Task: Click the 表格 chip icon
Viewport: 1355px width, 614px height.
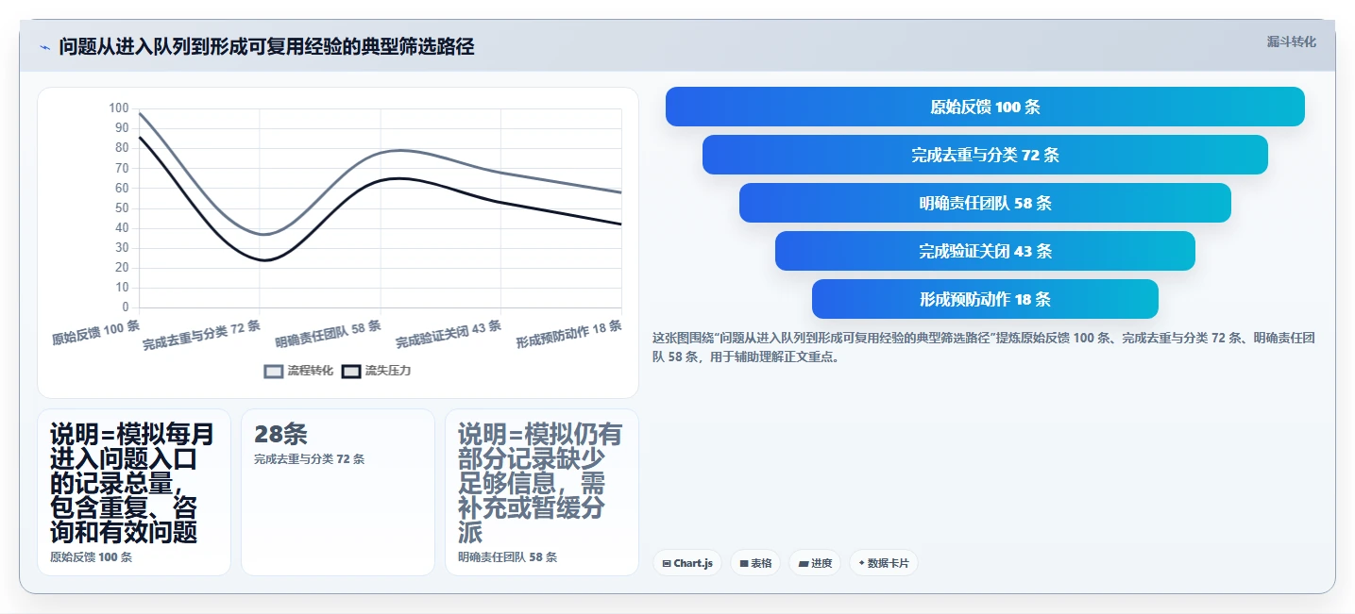Action: tap(744, 563)
